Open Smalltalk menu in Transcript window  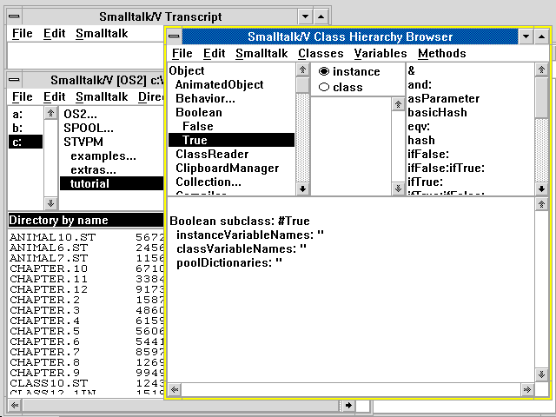click(102, 33)
